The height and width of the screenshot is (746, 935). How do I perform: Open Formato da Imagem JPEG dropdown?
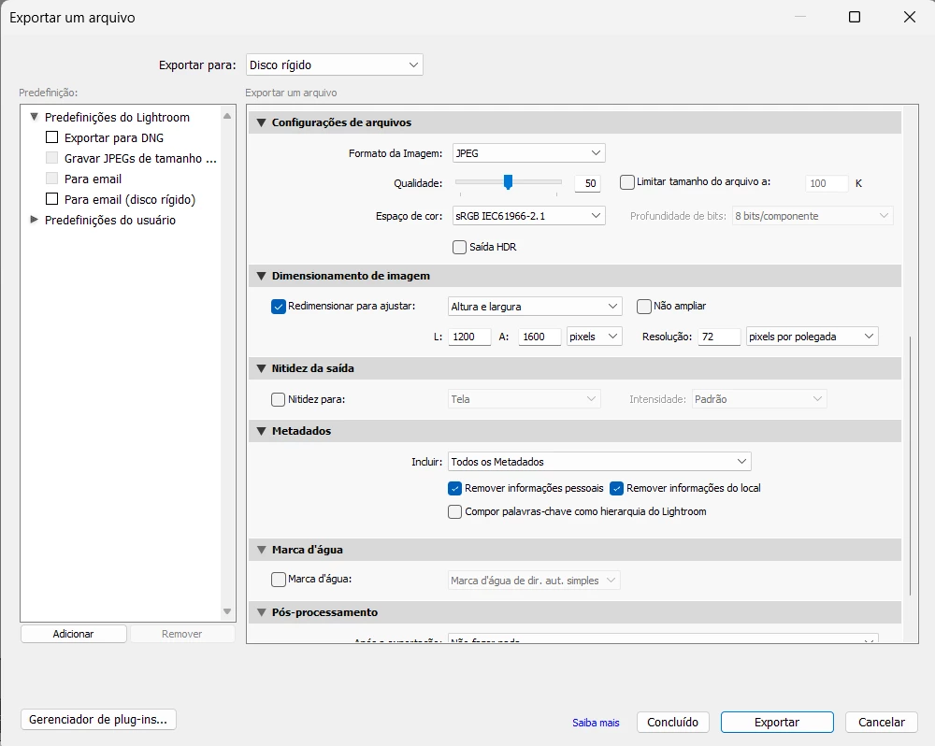pyautogui.click(x=529, y=153)
